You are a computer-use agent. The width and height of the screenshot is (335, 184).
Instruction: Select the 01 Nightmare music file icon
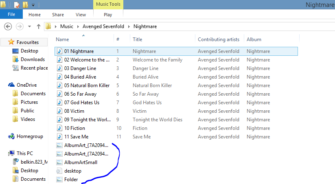click(x=59, y=51)
